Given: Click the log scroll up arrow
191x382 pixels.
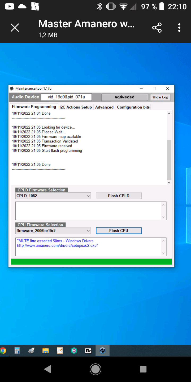Looking at the screenshot, I should (169, 114).
